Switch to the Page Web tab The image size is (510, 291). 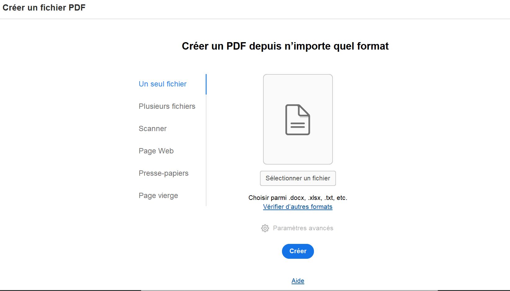[x=156, y=151]
